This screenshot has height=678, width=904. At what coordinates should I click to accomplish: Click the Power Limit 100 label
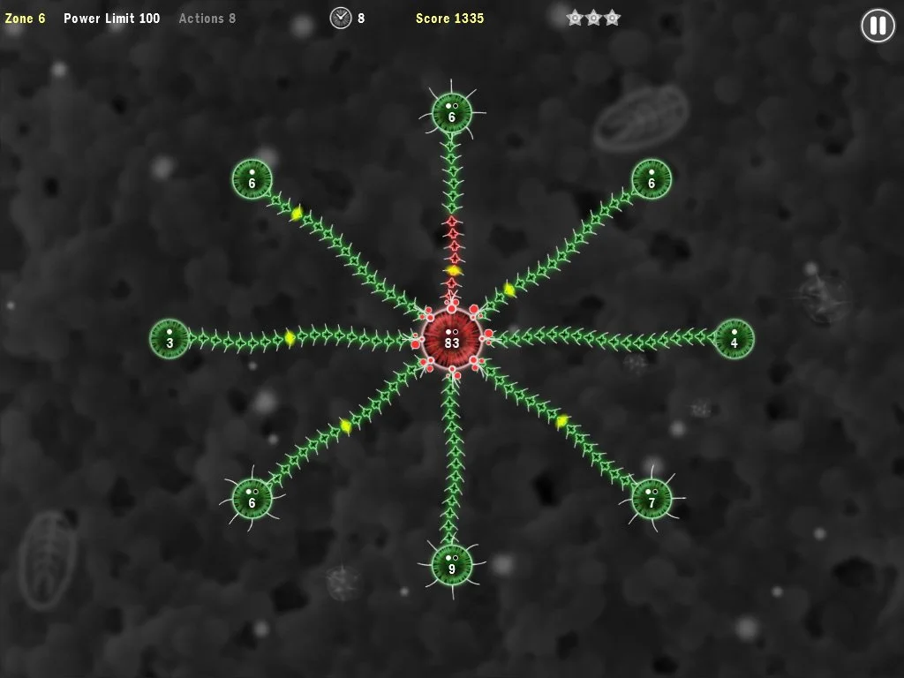pos(112,19)
